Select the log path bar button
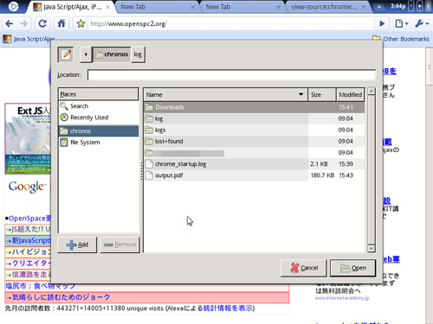The image size is (433, 324). (138, 54)
